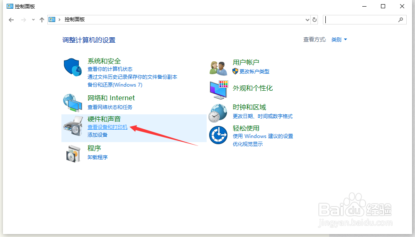Close the 控制面板 window
The width and height of the screenshot is (415, 237).
pyautogui.click(x=402, y=6)
